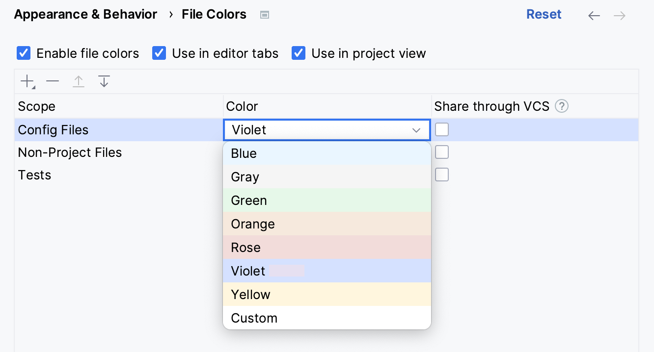The height and width of the screenshot is (352, 654).
Task: Choose the Custom color option
Action: coord(327,318)
